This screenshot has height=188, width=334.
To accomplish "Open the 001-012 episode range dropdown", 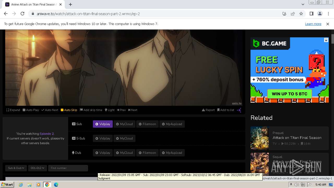I will coord(37,168).
